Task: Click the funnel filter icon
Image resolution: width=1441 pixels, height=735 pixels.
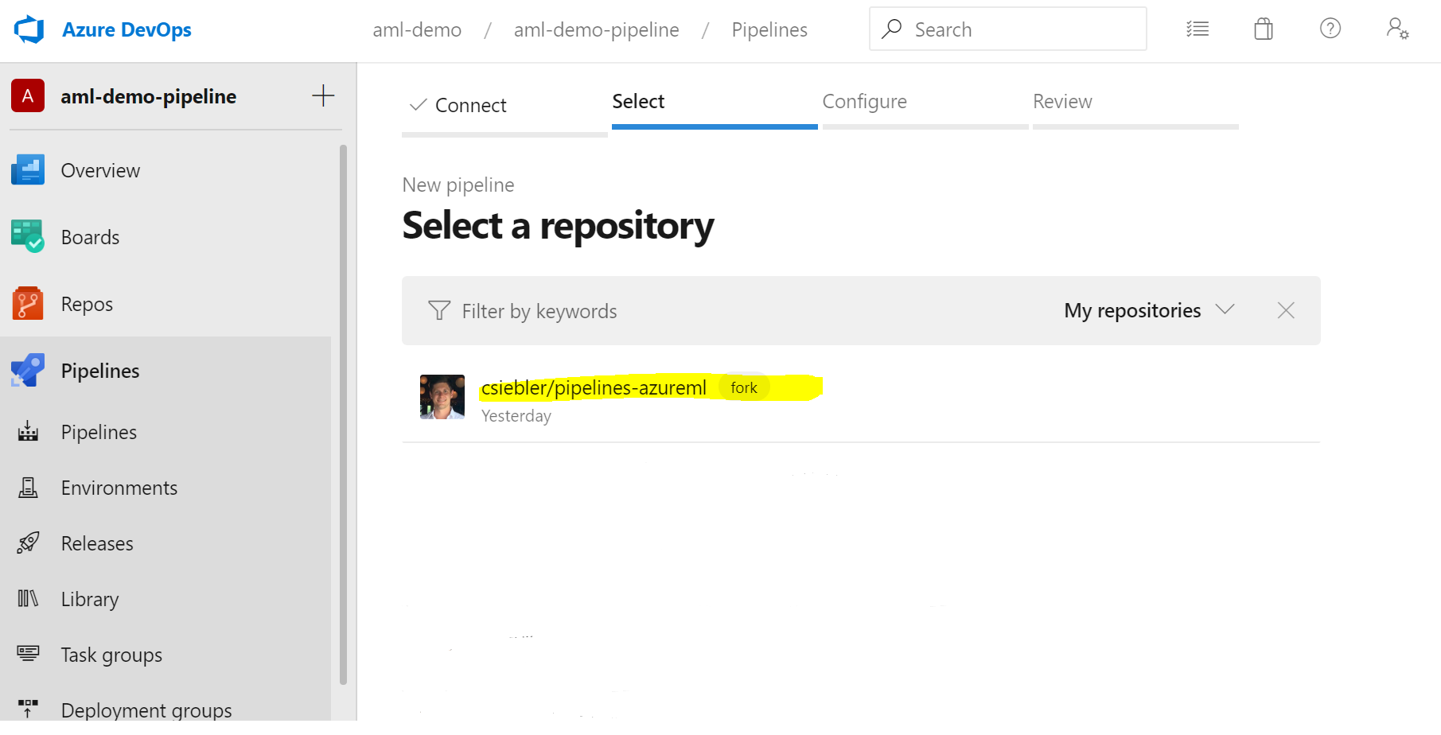Action: coord(439,310)
